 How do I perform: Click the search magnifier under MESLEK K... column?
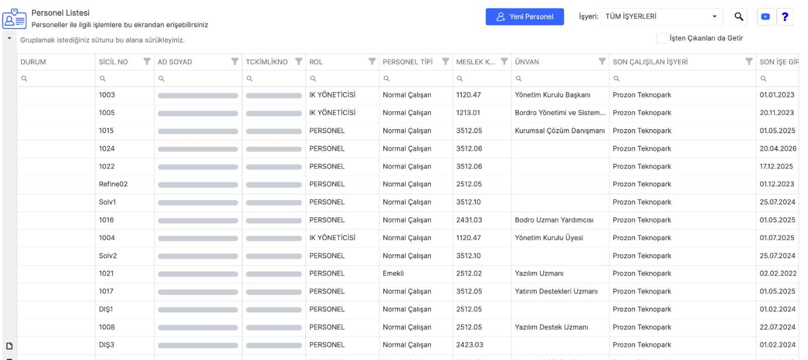click(x=460, y=78)
